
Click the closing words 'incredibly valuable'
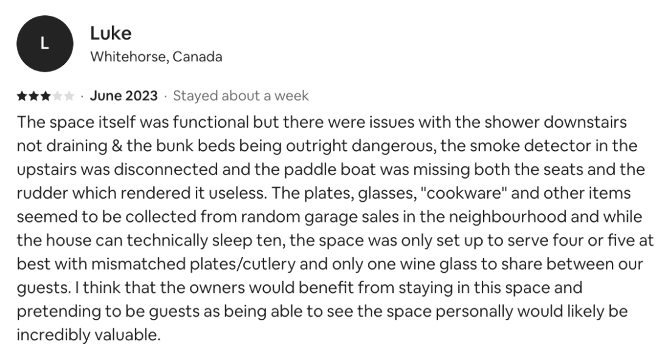[x=88, y=335]
